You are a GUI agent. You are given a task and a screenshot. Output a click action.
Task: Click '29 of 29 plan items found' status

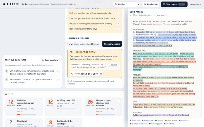point(150,15)
